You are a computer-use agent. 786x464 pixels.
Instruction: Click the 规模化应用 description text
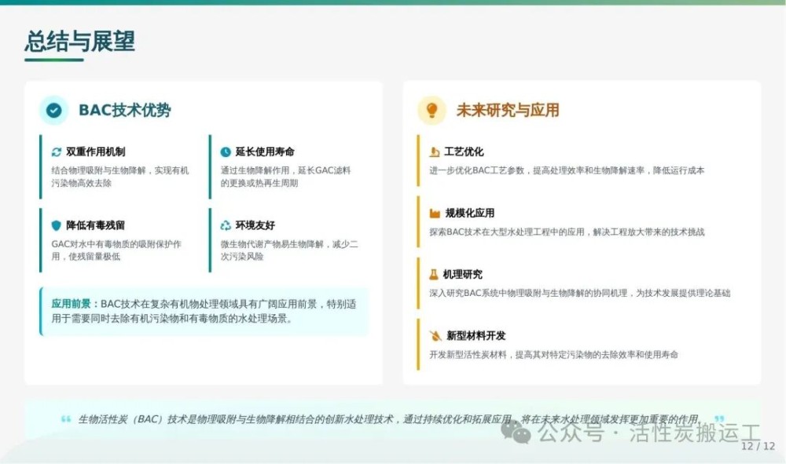pyautogui.click(x=567, y=232)
